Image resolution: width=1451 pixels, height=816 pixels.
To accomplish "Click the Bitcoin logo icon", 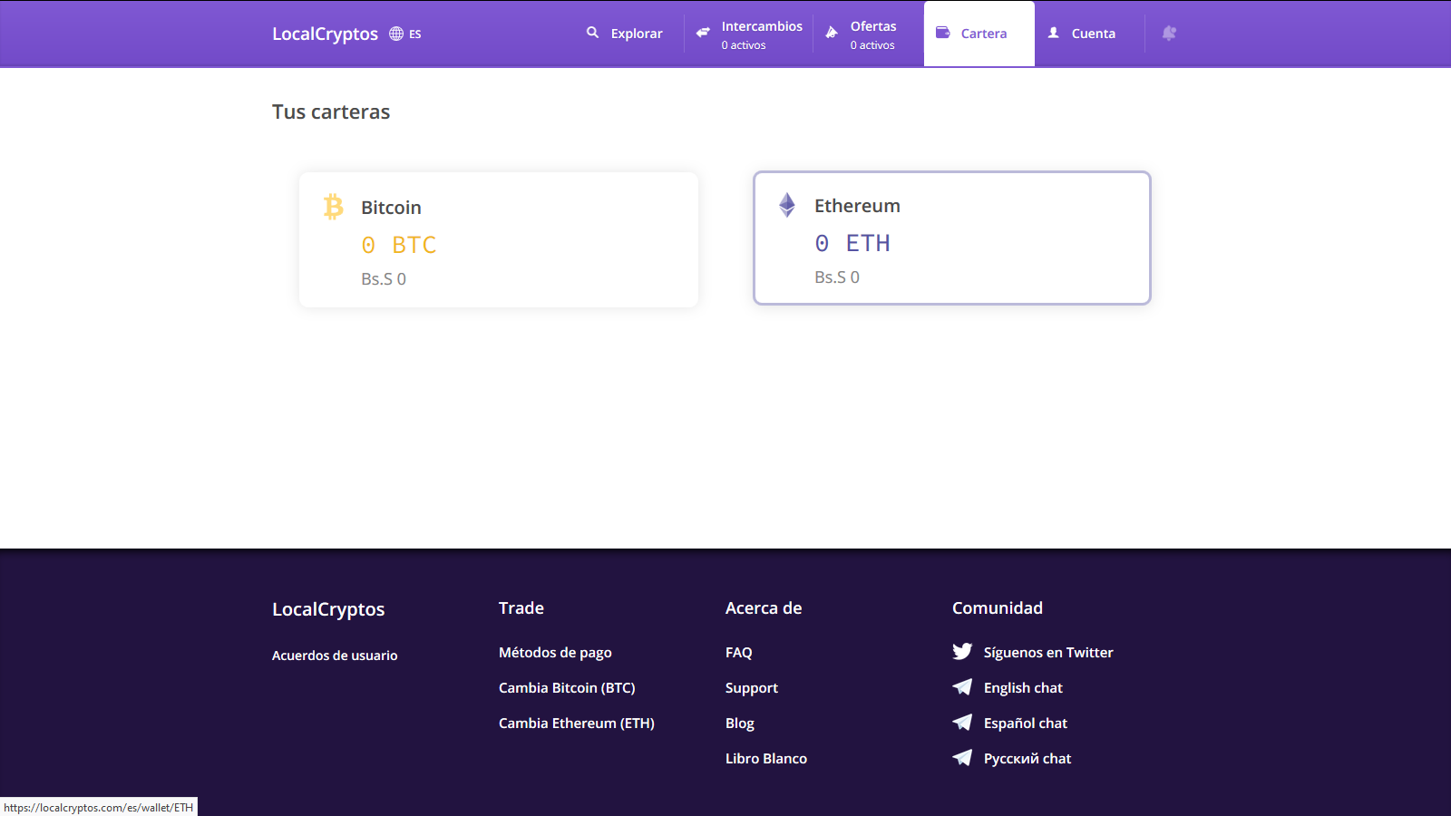I will click(x=334, y=207).
